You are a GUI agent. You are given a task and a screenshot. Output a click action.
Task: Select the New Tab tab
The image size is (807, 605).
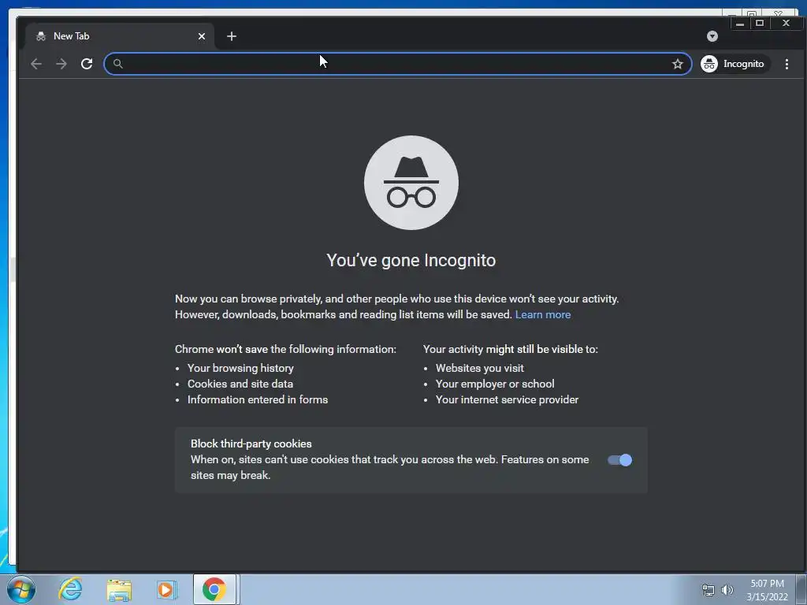coord(120,36)
